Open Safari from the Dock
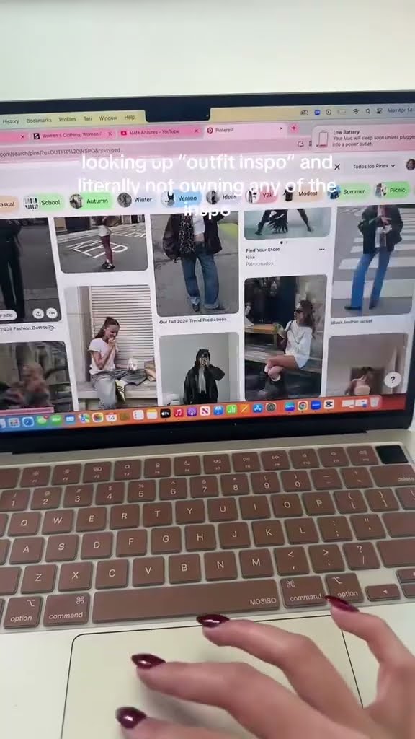The height and width of the screenshot is (739, 415). pyautogui.click(x=28, y=421)
